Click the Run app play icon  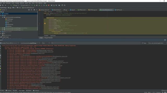tap(32, 5)
